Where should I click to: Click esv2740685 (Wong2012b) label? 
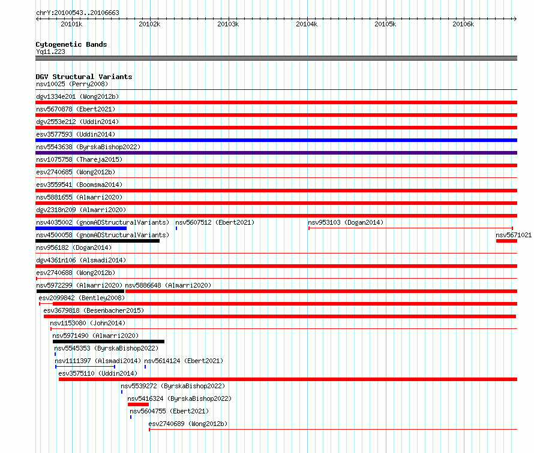(76, 172)
